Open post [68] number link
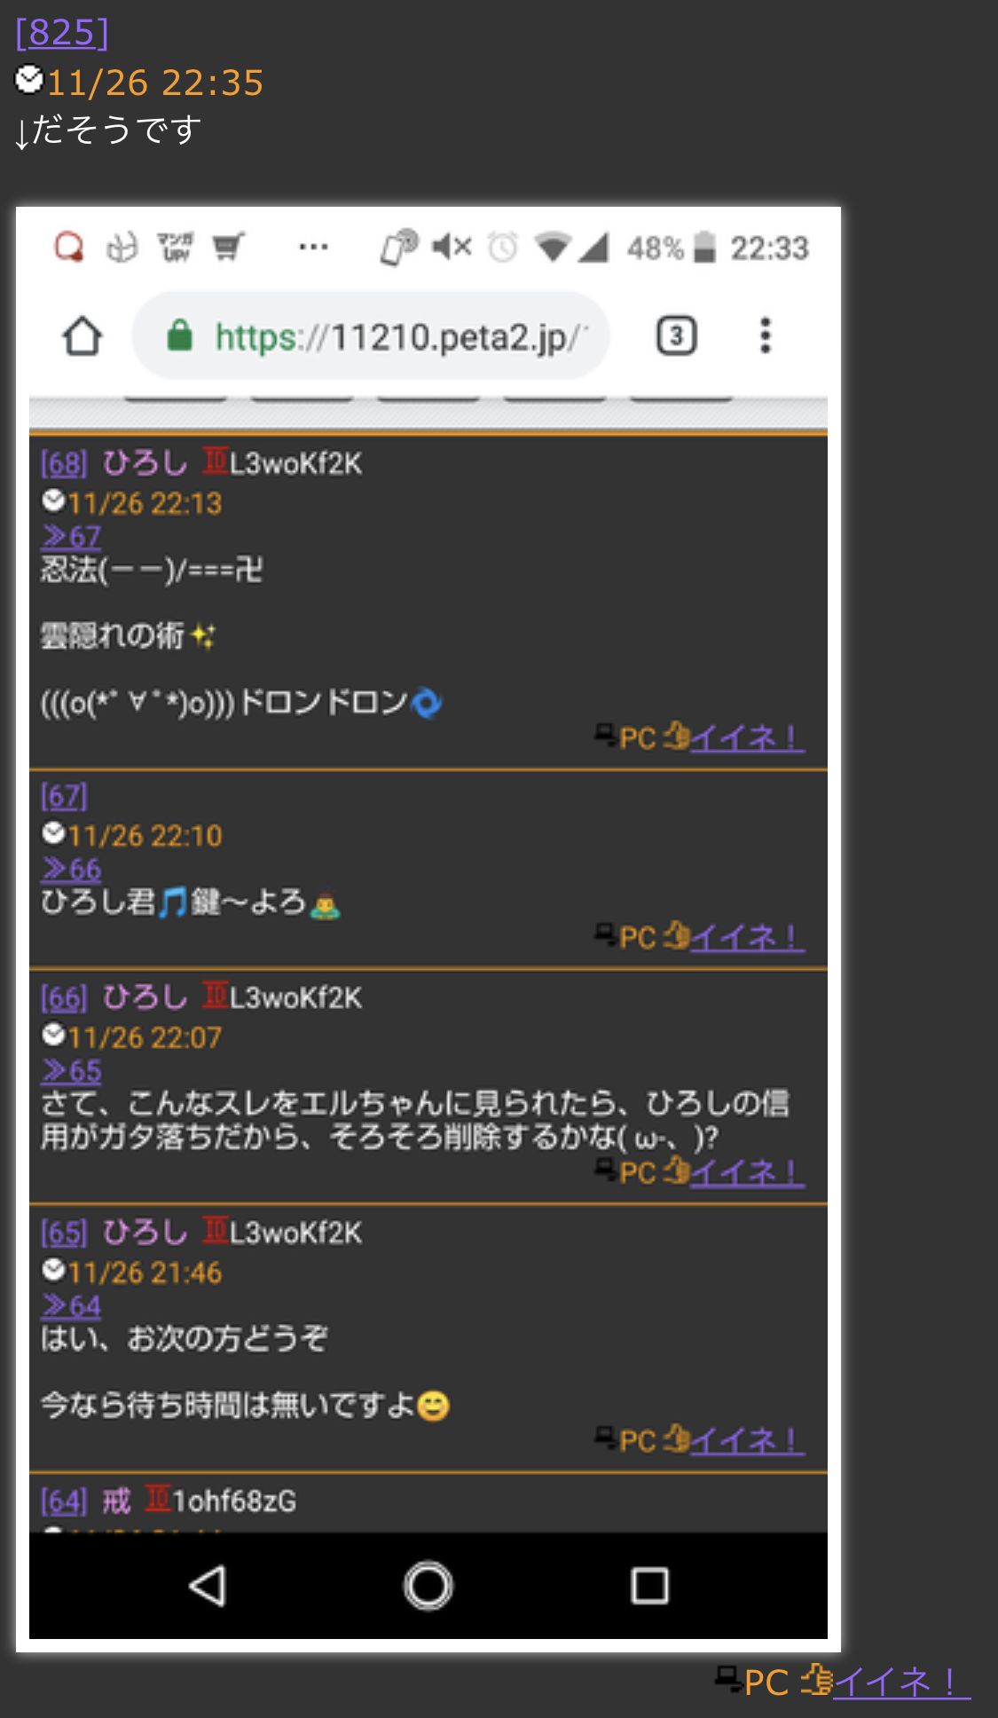Viewport: 998px width, 1718px height. pos(64,463)
